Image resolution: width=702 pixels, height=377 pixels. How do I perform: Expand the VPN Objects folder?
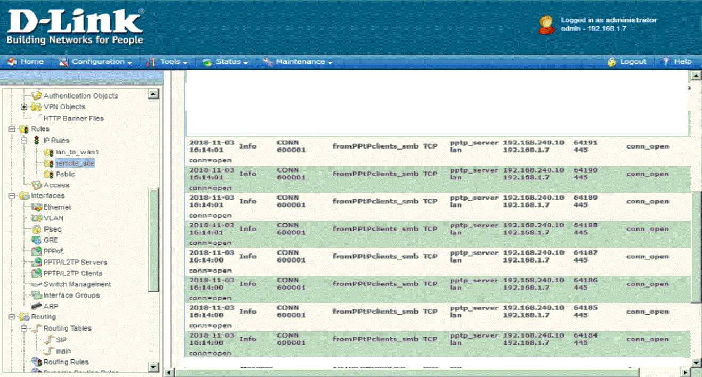click(23, 107)
